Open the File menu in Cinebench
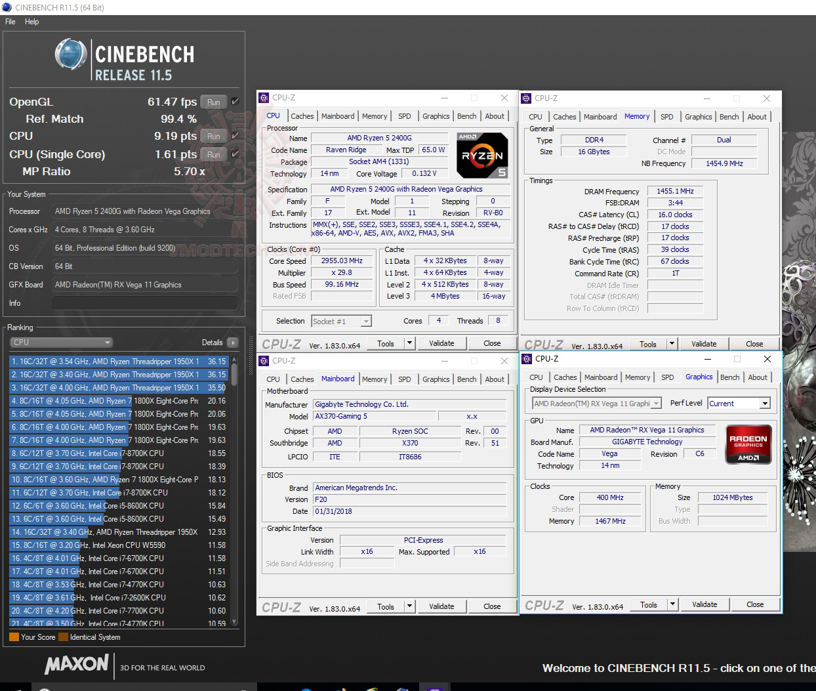 coord(10,22)
